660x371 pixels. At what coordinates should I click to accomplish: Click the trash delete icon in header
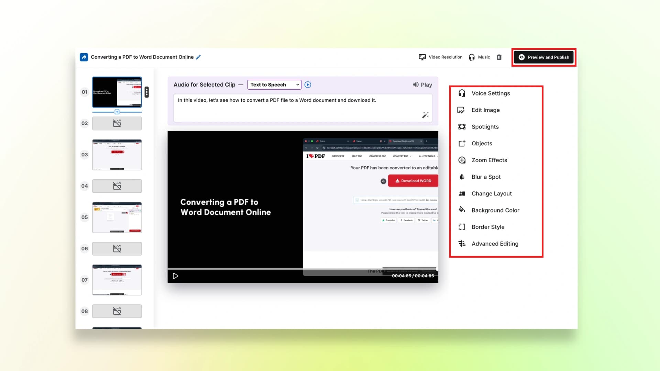(x=499, y=57)
